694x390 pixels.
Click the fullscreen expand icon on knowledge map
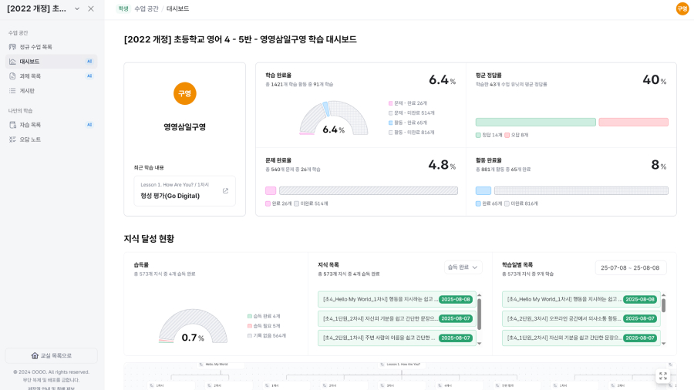(662, 375)
